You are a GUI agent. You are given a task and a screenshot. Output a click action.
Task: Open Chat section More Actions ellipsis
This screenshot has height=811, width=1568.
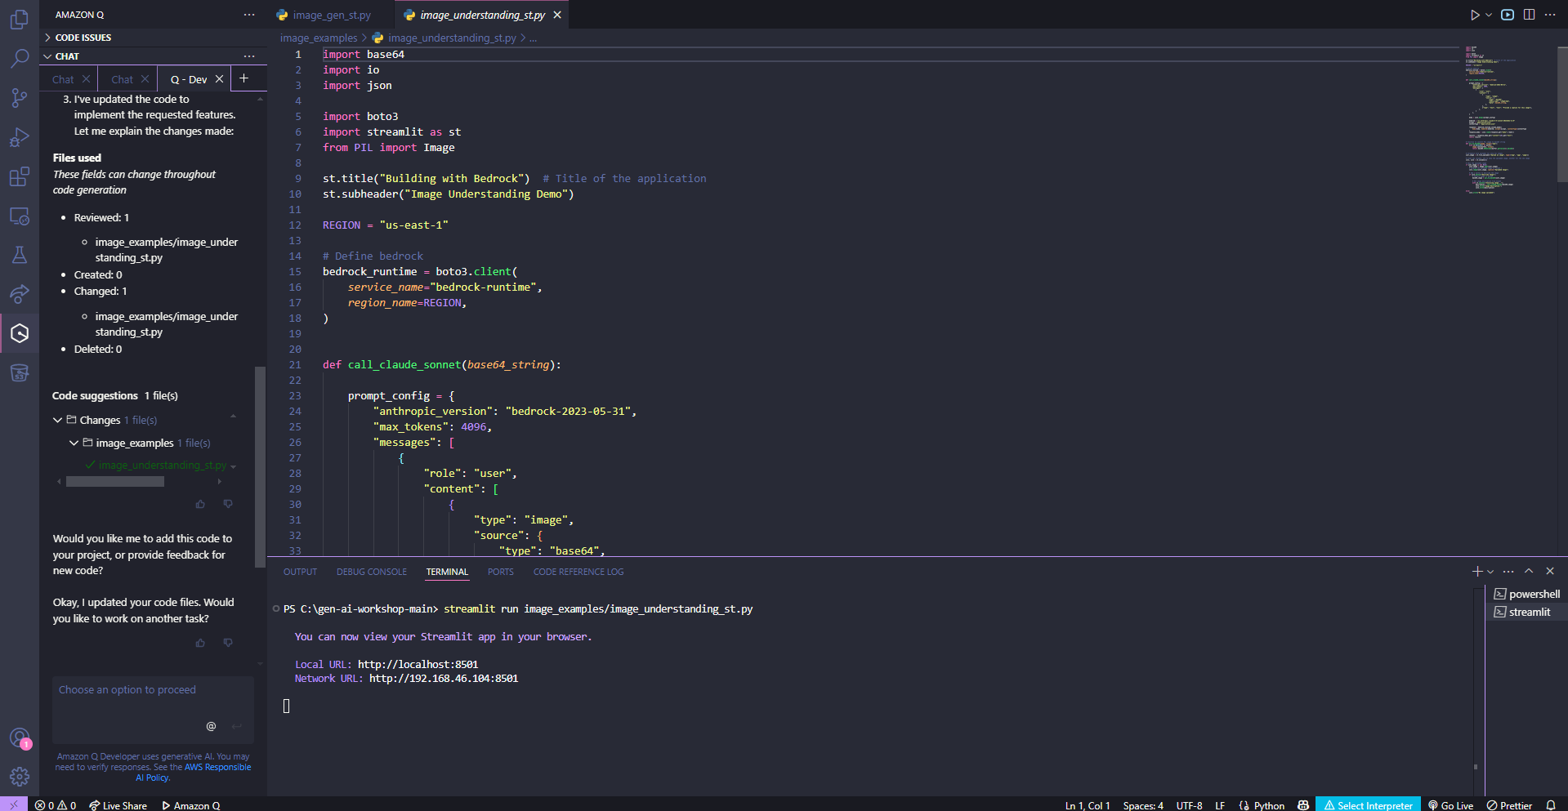click(x=249, y=56)
